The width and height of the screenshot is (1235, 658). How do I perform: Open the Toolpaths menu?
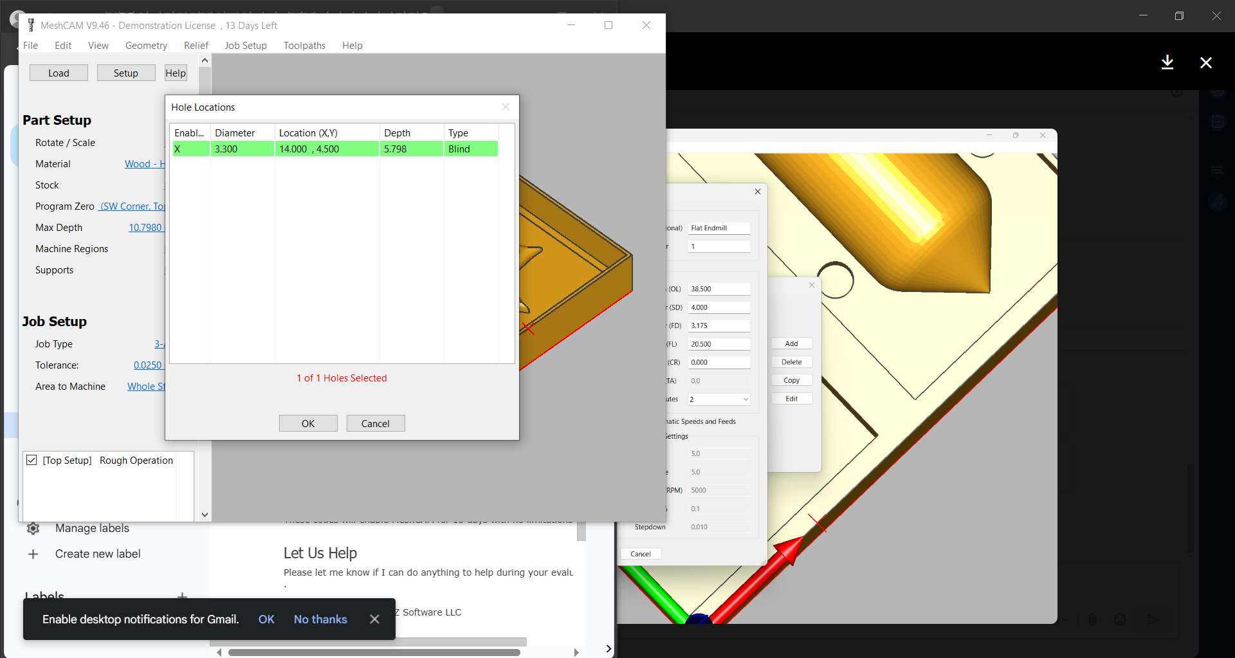click(x=304, y=45)
